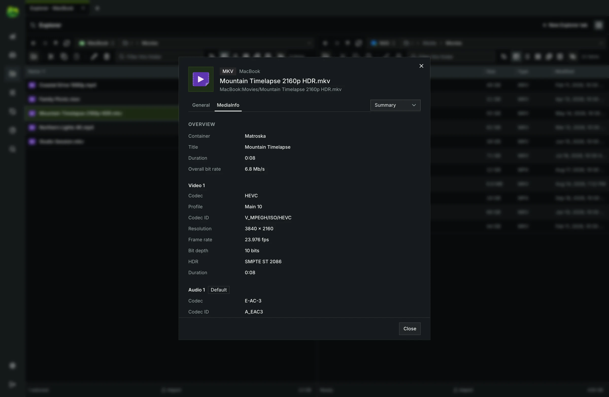This screenshot has width=609, height=397.
Task: Click the Main 10 profile value
Action: pos(253,207)
